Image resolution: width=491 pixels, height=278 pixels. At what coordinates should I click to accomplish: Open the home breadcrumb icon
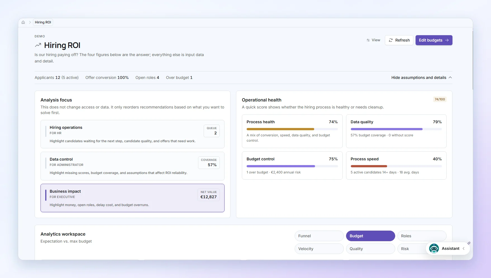[23, 22]
